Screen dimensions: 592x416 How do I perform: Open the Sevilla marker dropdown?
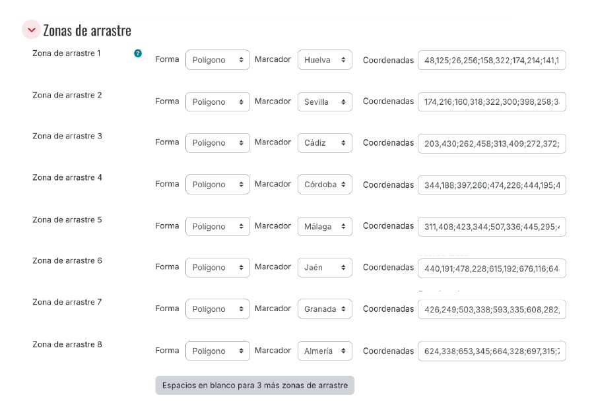pyautogui.click(x=325, y=102)
